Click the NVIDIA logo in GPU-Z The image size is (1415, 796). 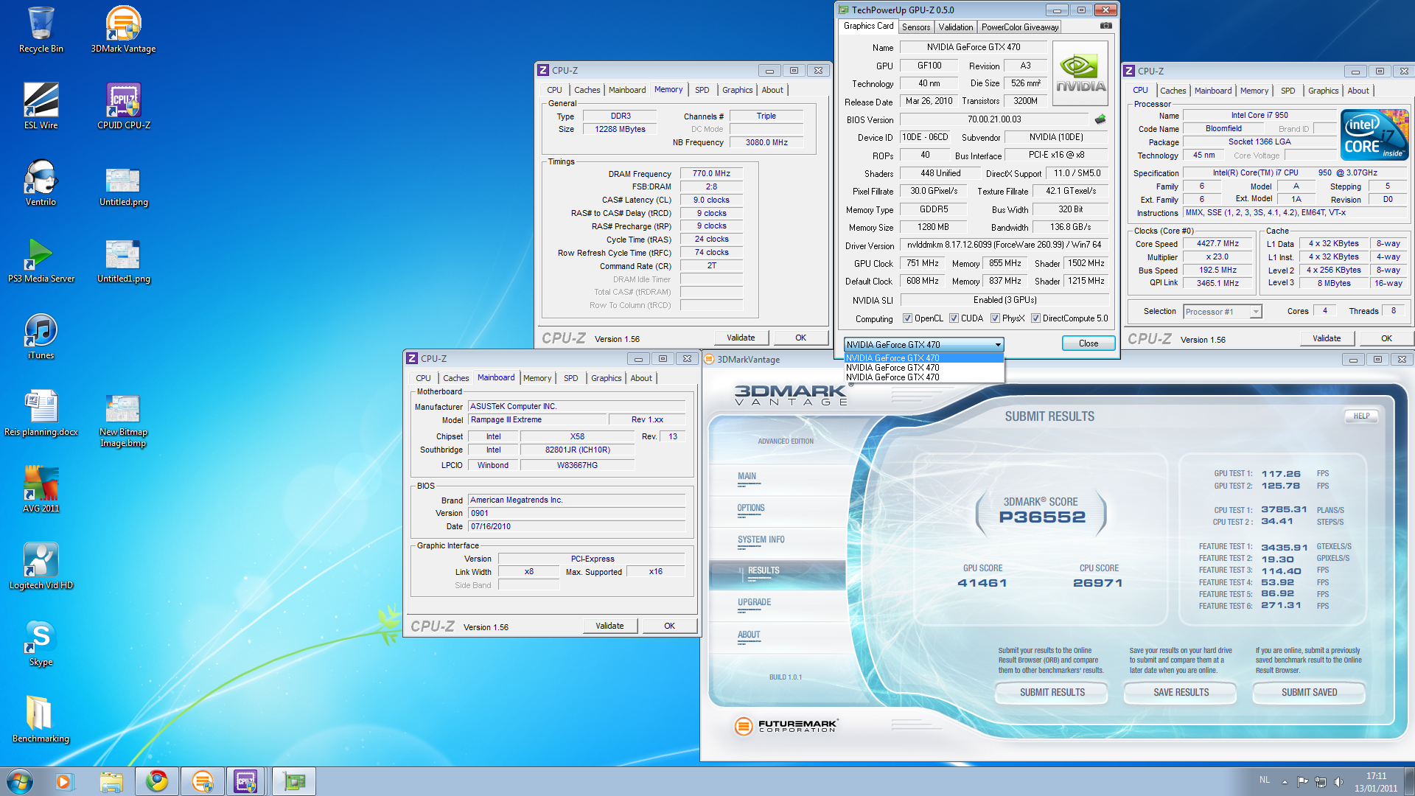click(x=1080, y=72)
